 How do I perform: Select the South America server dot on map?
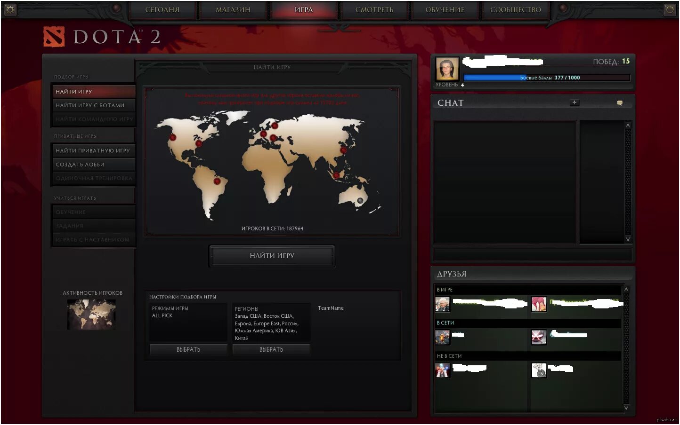[x=217, y=181]
